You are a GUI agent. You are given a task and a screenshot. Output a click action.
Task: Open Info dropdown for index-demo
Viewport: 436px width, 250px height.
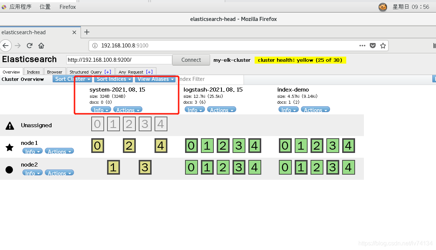point(288,110)
